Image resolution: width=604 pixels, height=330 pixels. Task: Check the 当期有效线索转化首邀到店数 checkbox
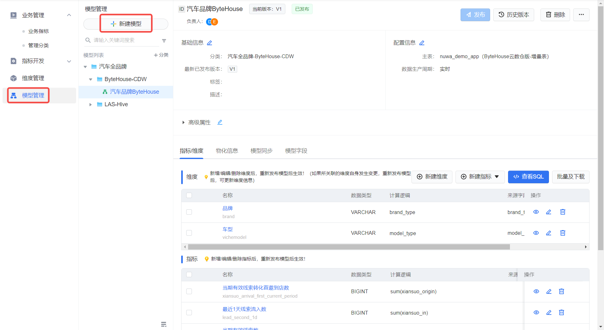tap(189, 291)
